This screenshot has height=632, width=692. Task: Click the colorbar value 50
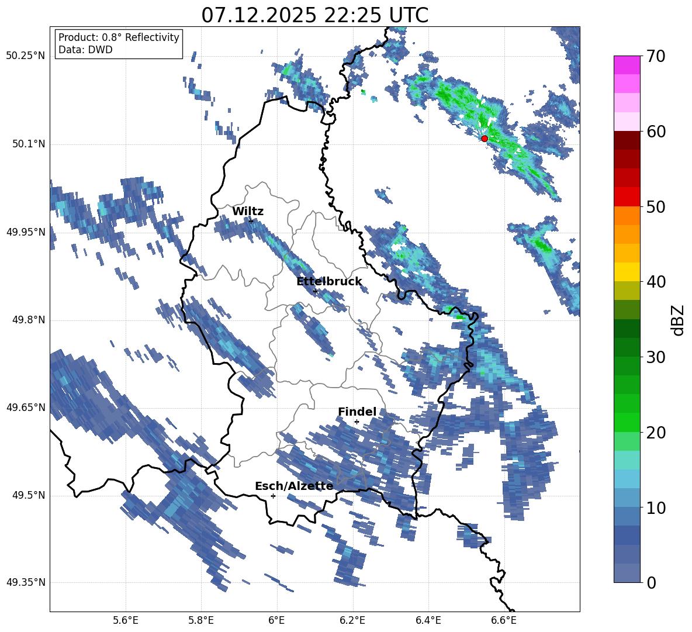[656, 207]
